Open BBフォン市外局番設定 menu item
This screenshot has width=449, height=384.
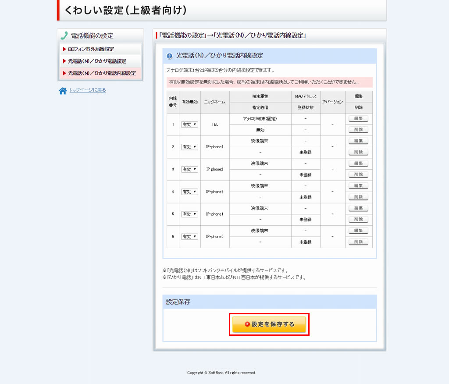100,49
